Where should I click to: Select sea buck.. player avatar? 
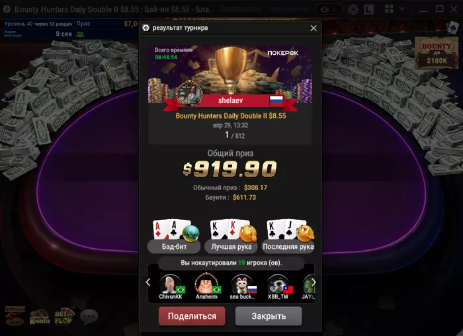tap(242, 285)
